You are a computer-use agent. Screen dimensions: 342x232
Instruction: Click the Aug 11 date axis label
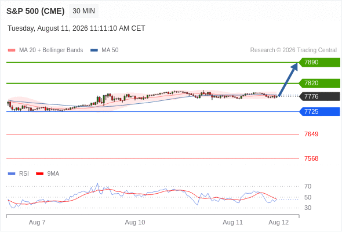(232, 222)
